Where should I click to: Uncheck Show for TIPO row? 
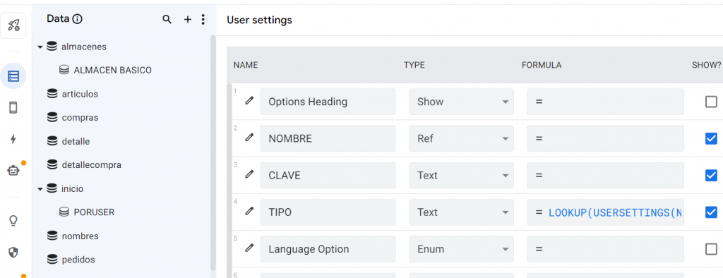click(x=711, y=212)
